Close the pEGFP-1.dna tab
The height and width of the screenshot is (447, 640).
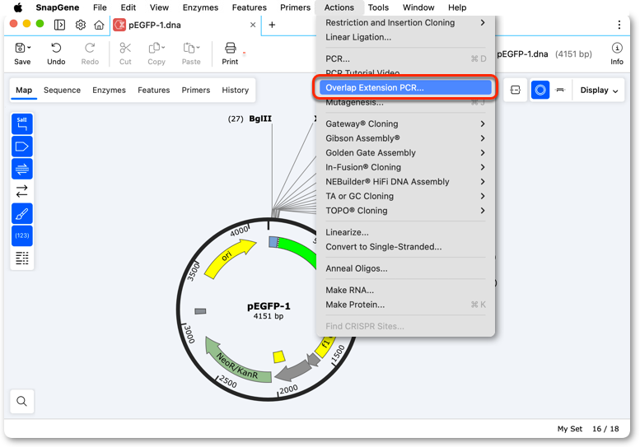[253, 25]
